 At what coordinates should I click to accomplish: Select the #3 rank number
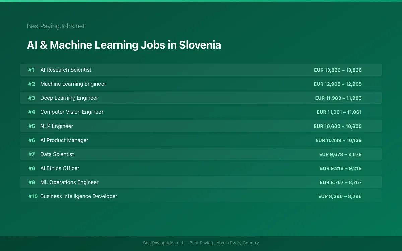31,98
